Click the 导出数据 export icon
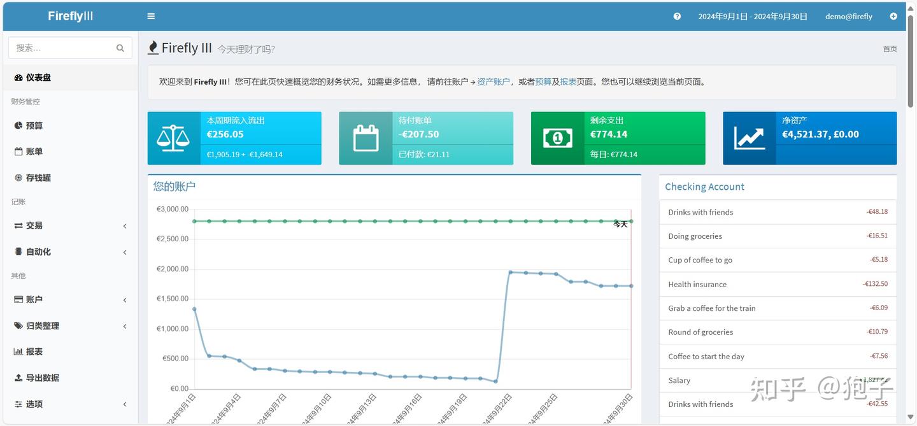This screenshot has height=426, width=917. [x=19, y=378]
